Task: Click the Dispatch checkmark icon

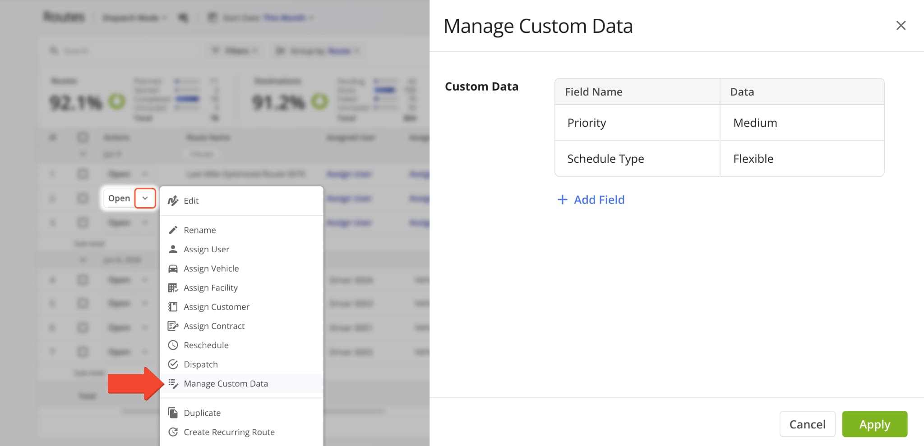Action: (173, 364)
